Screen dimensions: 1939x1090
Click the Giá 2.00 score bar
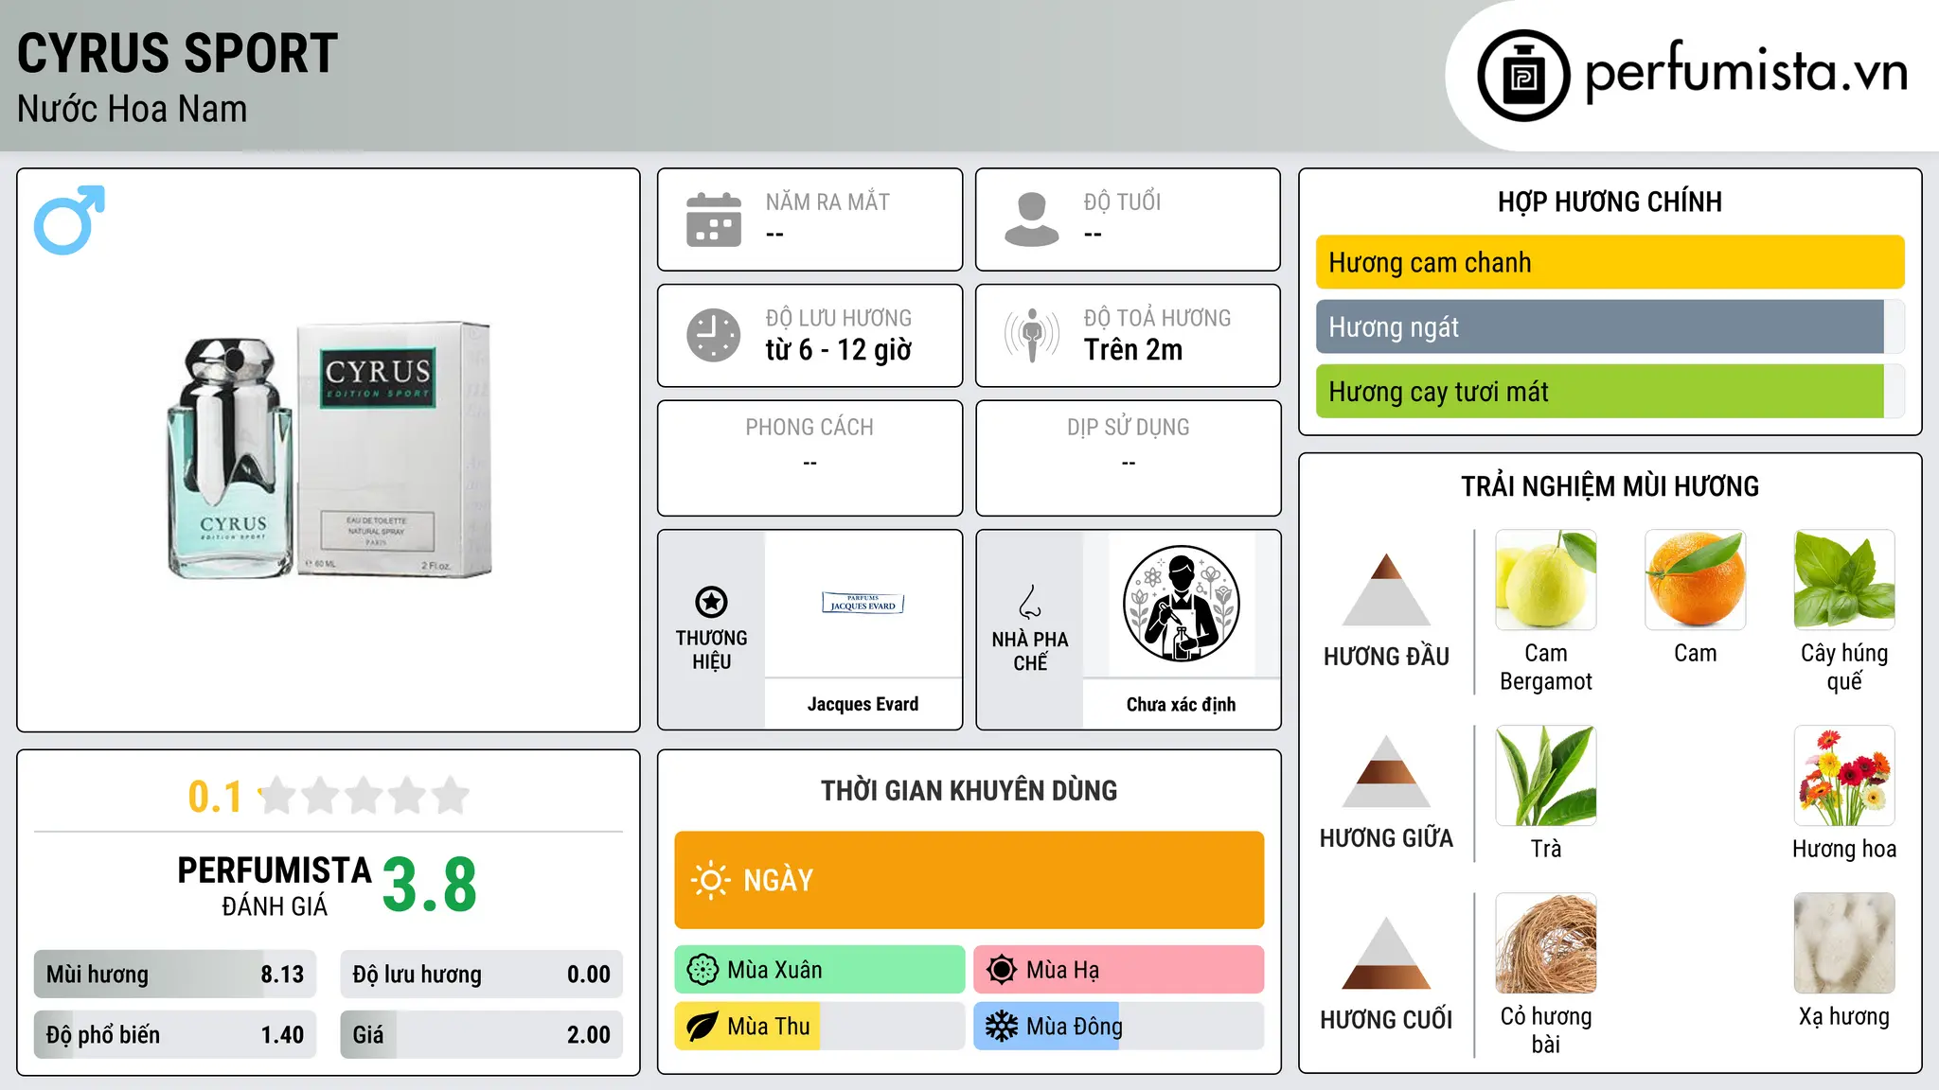point(482,1035)
